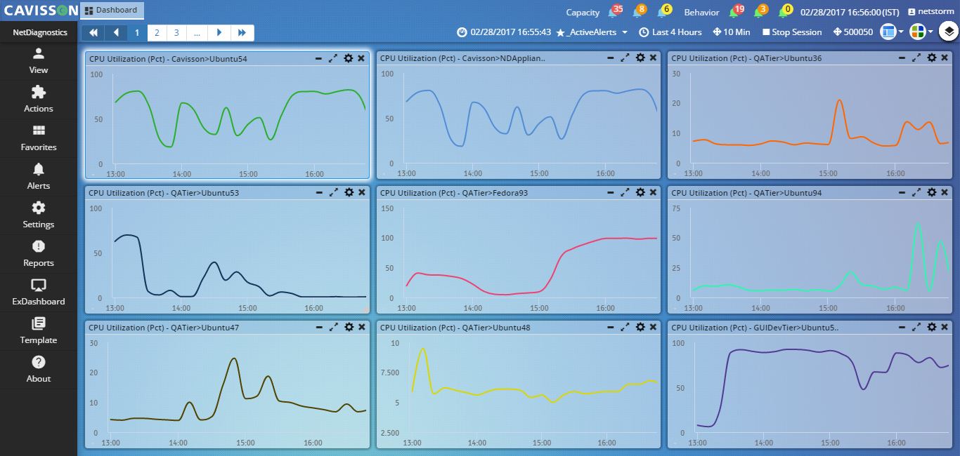Open settings gear of Cavisson>Ubuntu54 widget

pos(349,58)
